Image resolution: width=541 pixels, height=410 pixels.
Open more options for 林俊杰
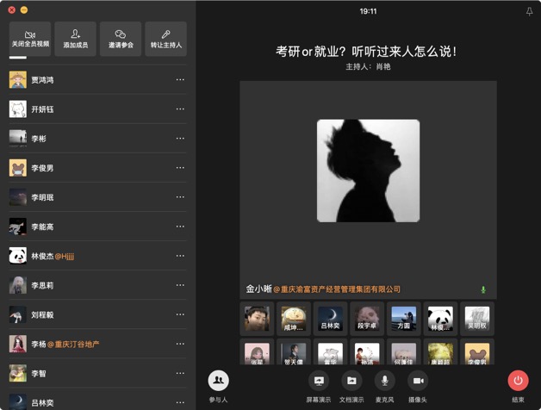coord(180,256)
